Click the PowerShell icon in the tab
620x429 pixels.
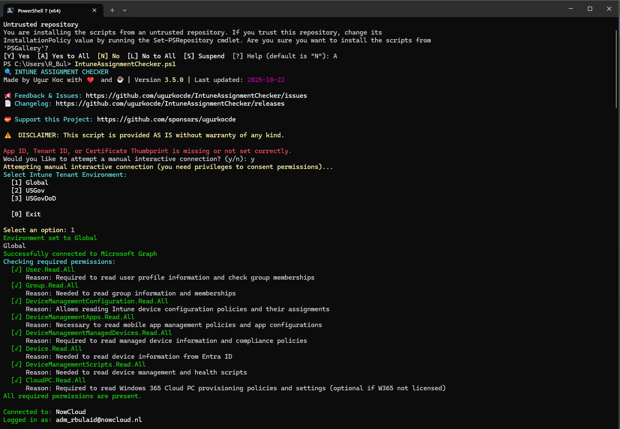(x=10, y=10)
